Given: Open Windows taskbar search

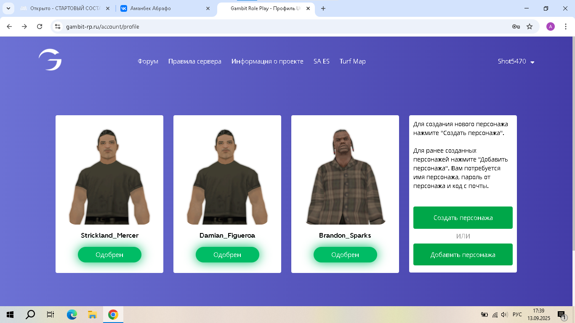Looking at the screenshot, I should coord(30,315).
